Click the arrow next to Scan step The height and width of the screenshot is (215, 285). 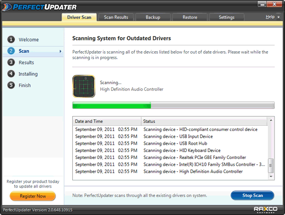pyautogui.click(x=60, y=51)
